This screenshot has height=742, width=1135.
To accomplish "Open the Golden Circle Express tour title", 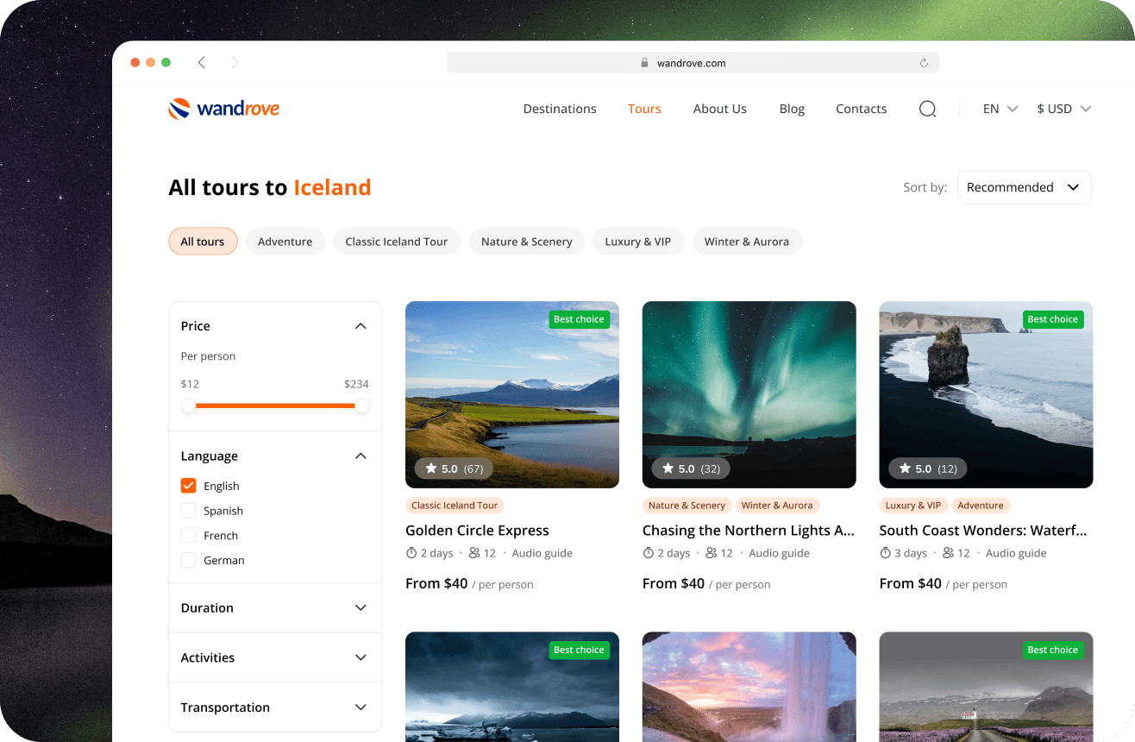I will pyautogui.click(x=477, y=531).
